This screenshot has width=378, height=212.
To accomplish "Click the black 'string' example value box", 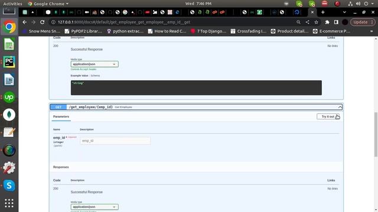I will (x=196, y=88).
